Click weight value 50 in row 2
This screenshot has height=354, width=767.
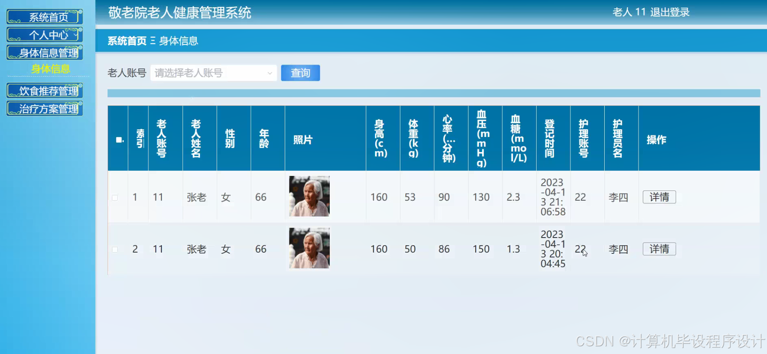pyautogui.click(x=410, y=249)
